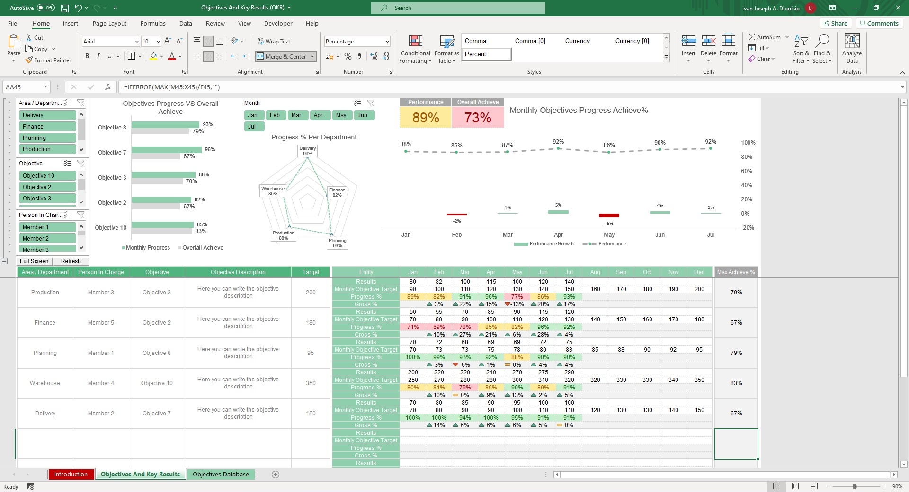Switch to the Objectives Database sheet
The image size is (909, 492).
[x=221, y=474]
